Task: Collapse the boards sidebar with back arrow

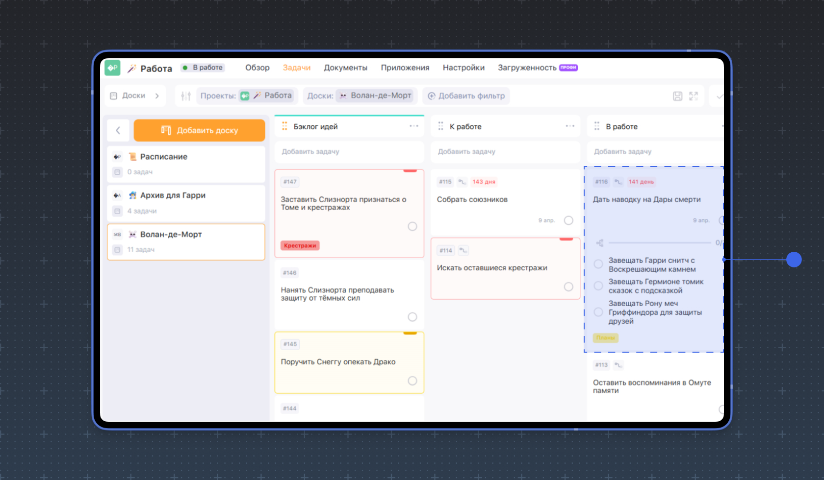Action: pos(118,130)
